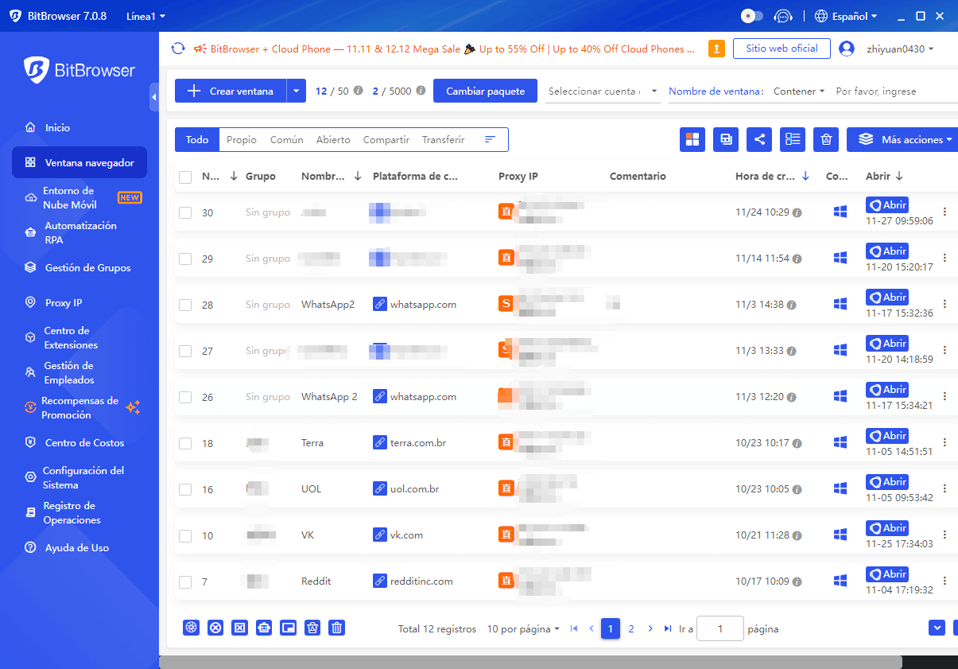958x669 pixels.
Task: Click the grid layout view icon
Action: point(692,139)
